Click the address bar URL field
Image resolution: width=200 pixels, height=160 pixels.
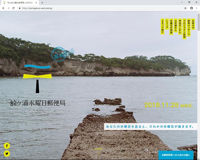point(92,8)
